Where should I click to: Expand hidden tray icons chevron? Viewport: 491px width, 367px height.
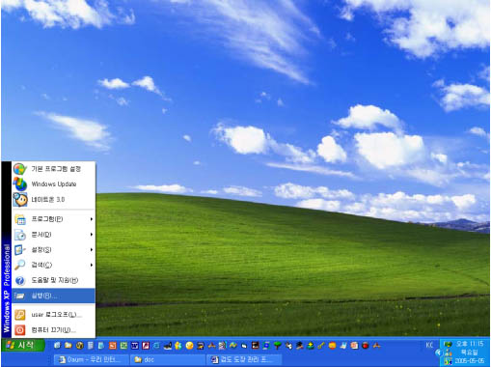(438, 353)
